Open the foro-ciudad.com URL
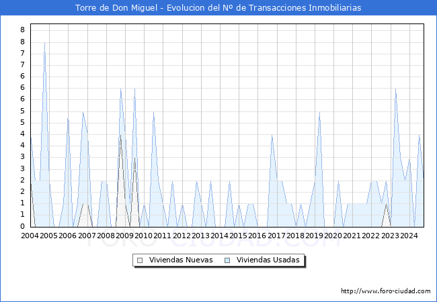The height and width of the screenshot is (302, 437). pyautogui.click(x=386, y=291)
